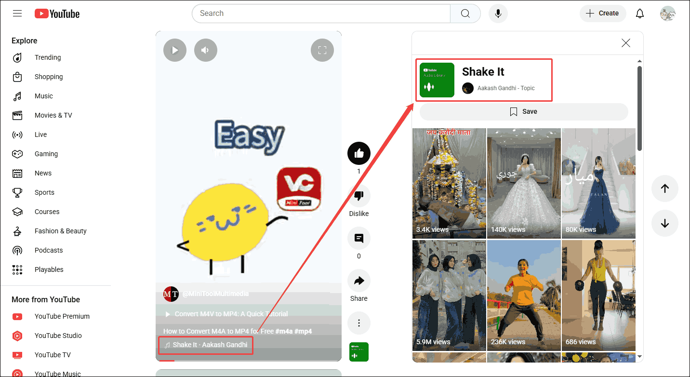Click the Playables grid icon
Viewport: 690px width, 377px height.
click(x=17, y=269)
